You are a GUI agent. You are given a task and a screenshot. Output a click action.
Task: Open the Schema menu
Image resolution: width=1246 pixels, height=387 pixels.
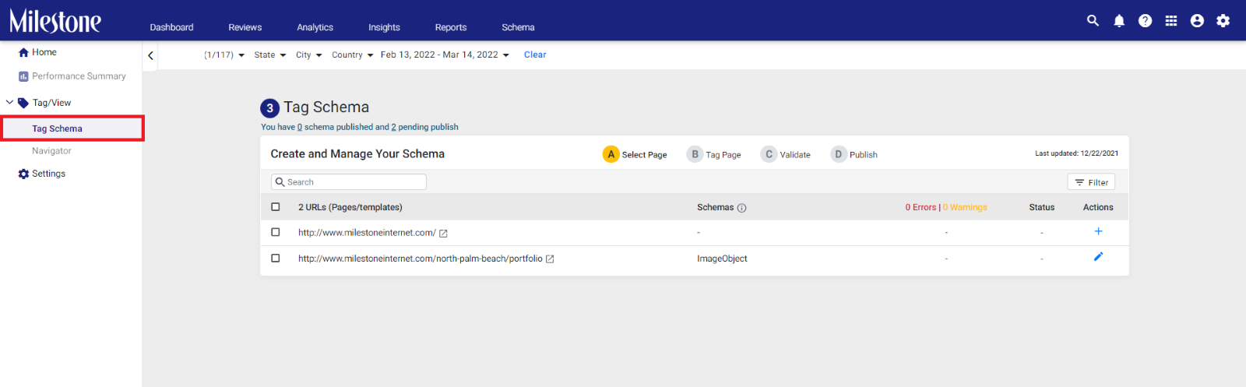click(518, 27)
